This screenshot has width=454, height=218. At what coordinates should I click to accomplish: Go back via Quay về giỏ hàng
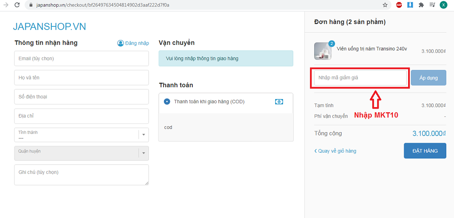[x=335, y=151]
